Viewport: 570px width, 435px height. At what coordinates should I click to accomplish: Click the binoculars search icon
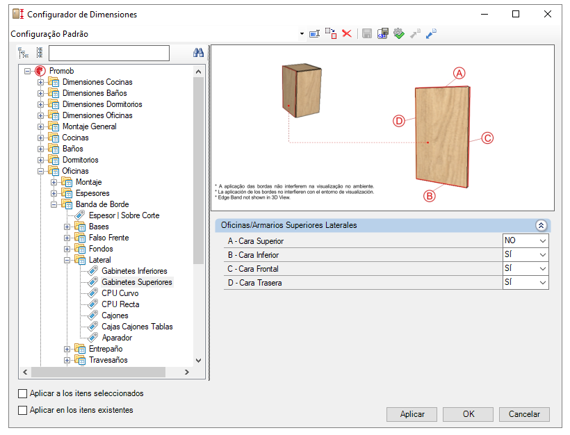pos(199,53)
